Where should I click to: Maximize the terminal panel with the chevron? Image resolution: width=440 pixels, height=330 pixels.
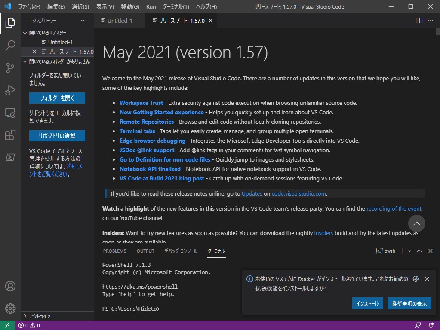click(419, 251)
